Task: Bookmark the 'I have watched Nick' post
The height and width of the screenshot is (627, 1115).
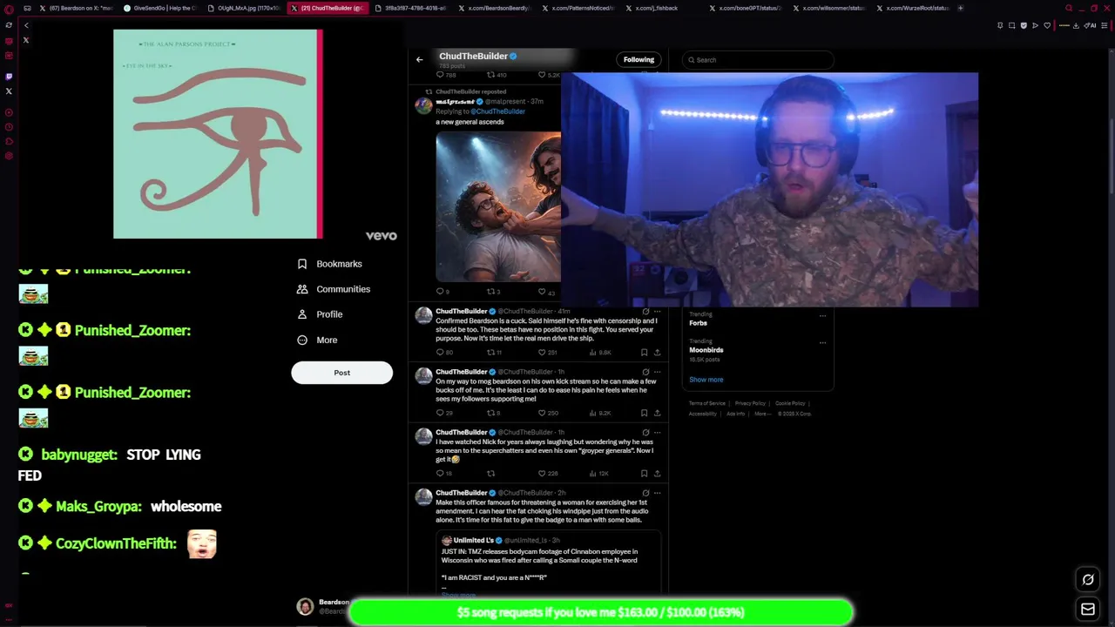Action: 644,474
